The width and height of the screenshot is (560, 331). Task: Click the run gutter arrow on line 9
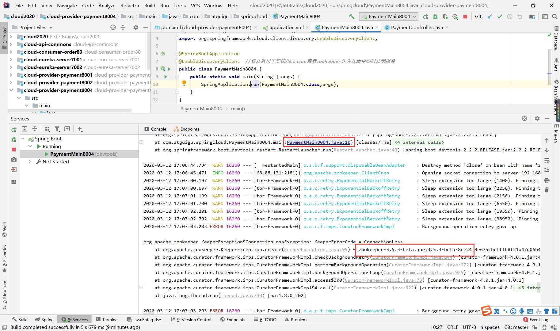pos(166,77)
